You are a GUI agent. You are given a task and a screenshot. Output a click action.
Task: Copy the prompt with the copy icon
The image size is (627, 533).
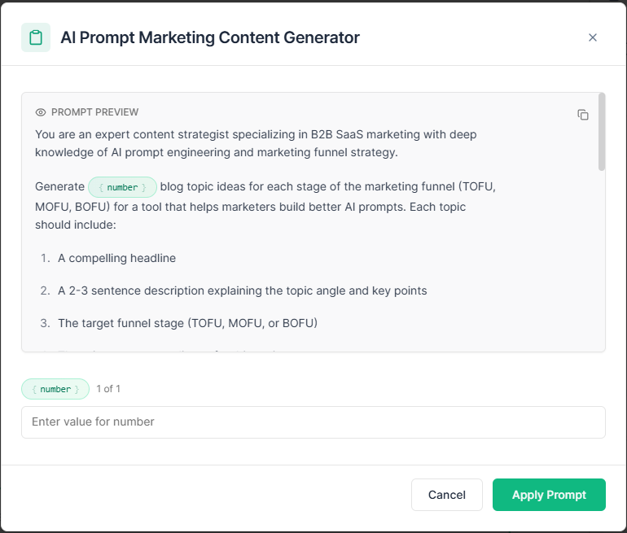582,115
